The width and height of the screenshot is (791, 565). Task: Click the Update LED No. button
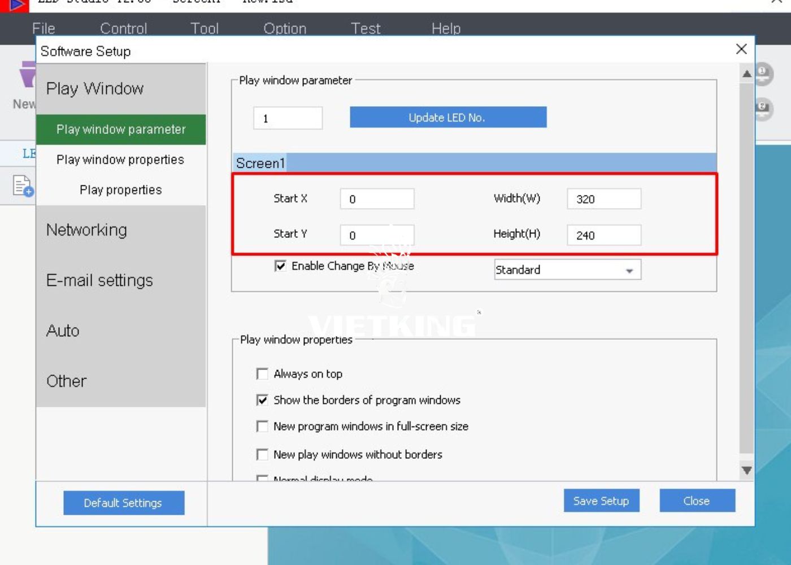[447, 118]
